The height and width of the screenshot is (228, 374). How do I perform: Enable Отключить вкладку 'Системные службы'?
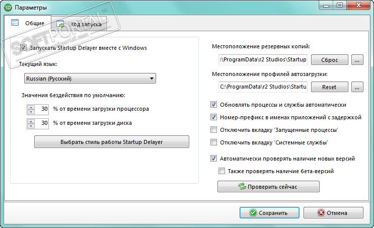pos(213,142)
